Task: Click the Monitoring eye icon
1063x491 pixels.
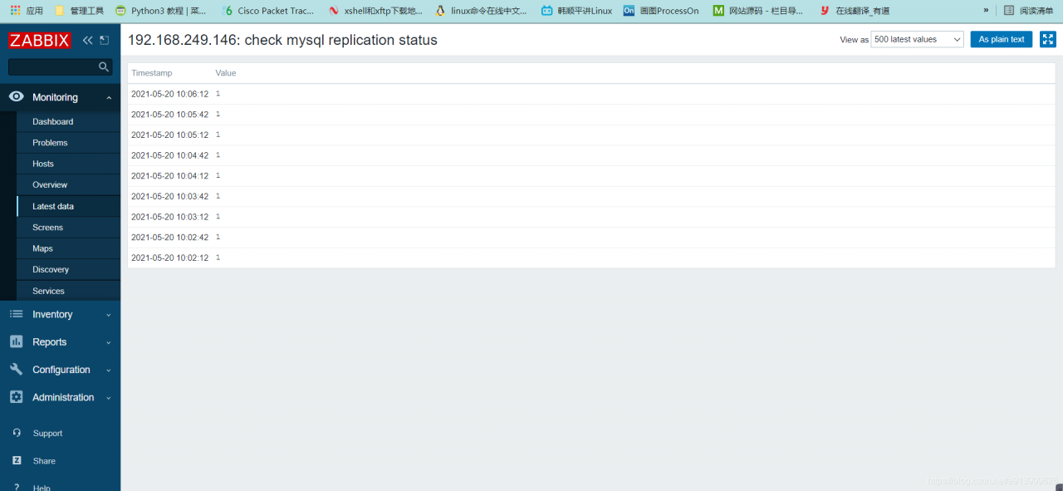Action: (x=17, y=97)
